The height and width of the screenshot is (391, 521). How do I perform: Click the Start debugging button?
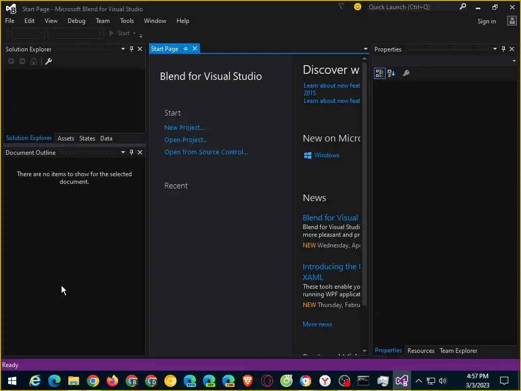[120, 33]
